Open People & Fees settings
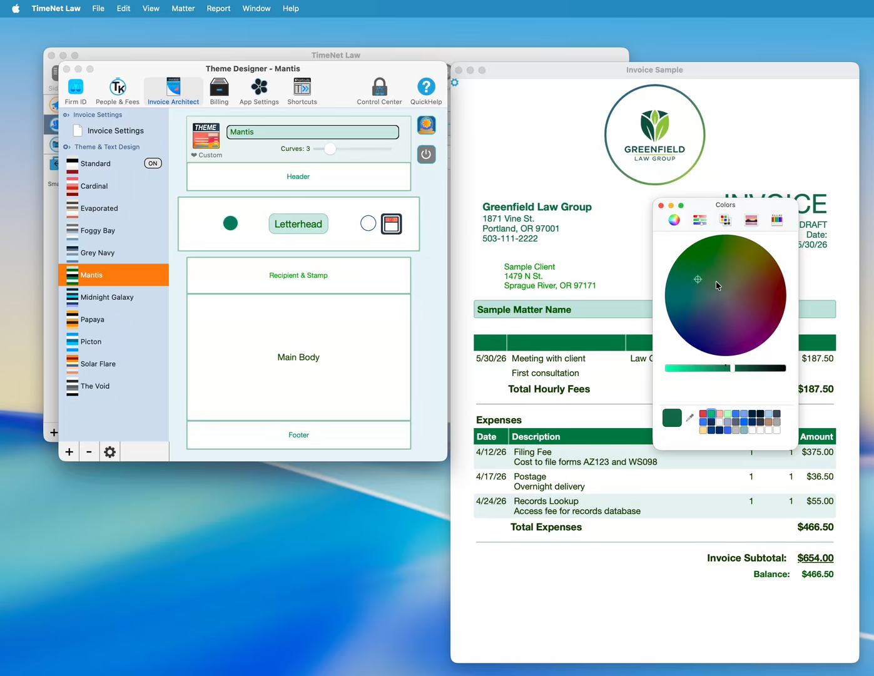 point(118,91)
